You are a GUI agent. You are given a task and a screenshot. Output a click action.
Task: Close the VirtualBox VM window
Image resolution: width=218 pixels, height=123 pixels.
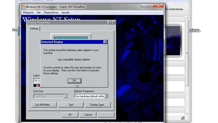(158, 6)
